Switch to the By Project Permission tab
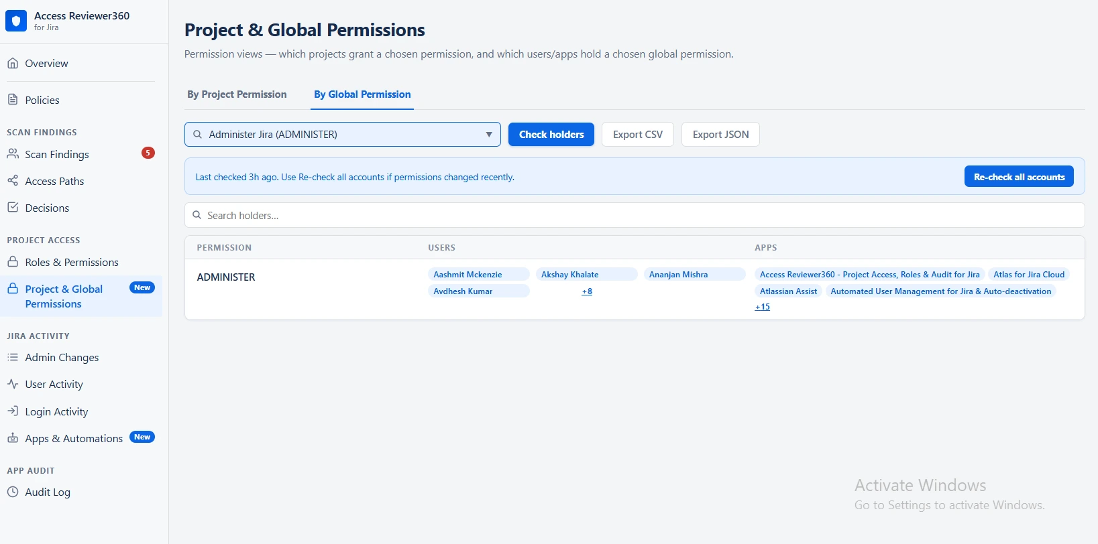This screenshot has width=1098, height=544. coord(237,94)
